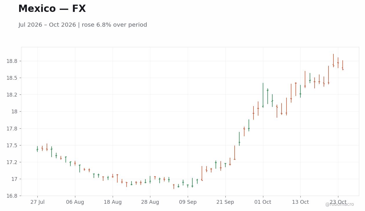This screenshot has height=211, width=365.
Task: Click the '13 Oct' x-axis label
Action: coord(300,202)
